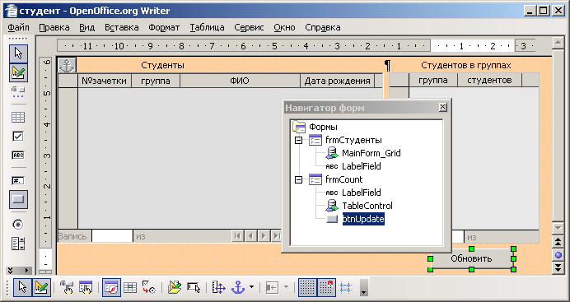Open the Справка menu
The height and width of the screenshot is (302, 570).
click(x=323, y=28)
